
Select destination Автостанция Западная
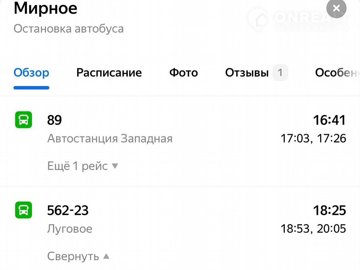tap(110, 139)
